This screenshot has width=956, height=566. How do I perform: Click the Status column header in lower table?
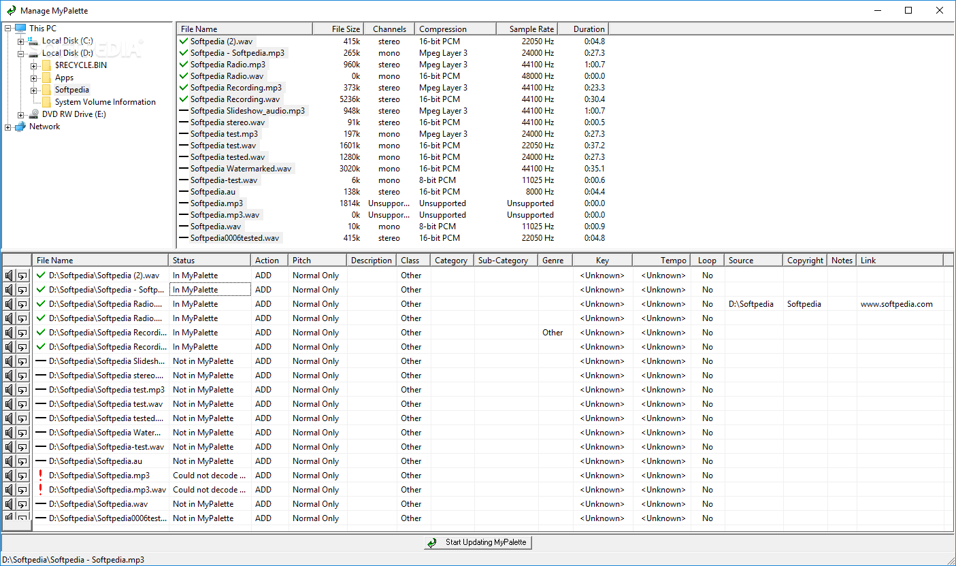tap(210, 260)
